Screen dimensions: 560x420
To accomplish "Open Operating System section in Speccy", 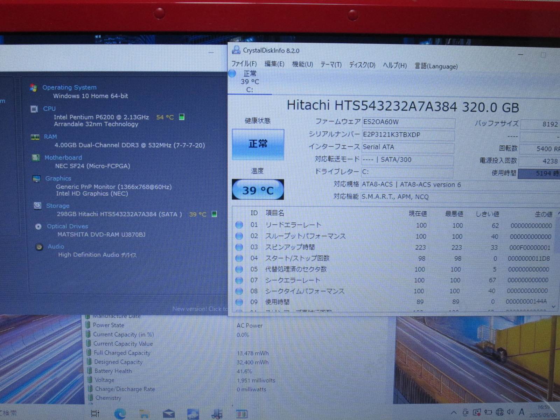I will point(69,87).
